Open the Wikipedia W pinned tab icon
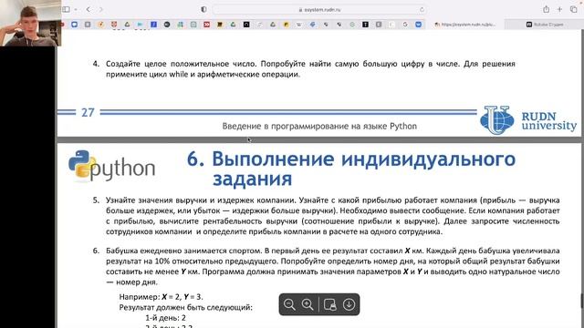 point(298,25)
